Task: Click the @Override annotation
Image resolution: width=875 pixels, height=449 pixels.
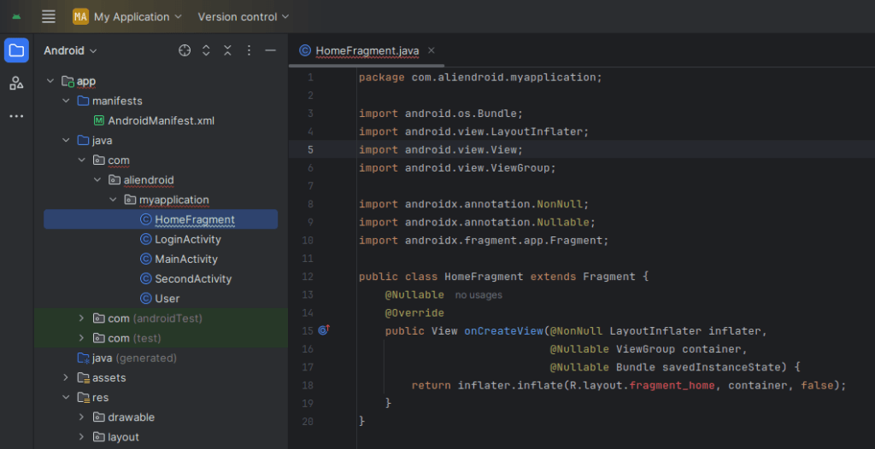Action: [x=414, y=313]
